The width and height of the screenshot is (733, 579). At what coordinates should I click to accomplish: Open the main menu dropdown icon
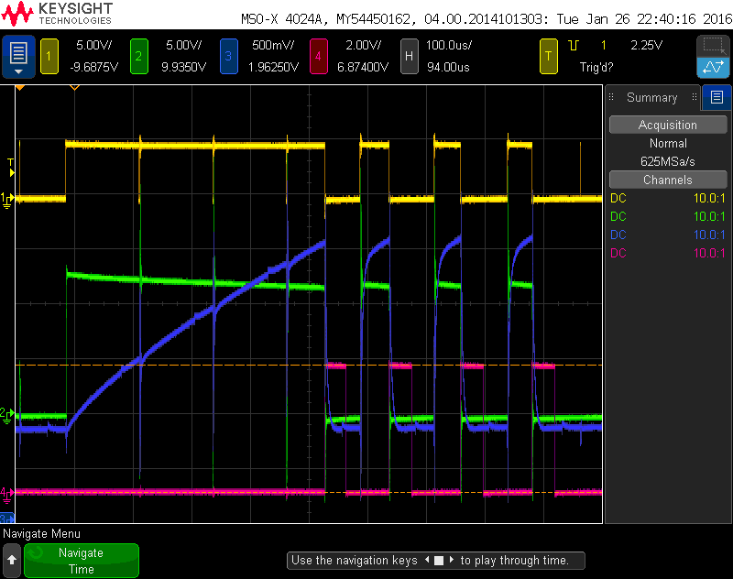[18, 58]
